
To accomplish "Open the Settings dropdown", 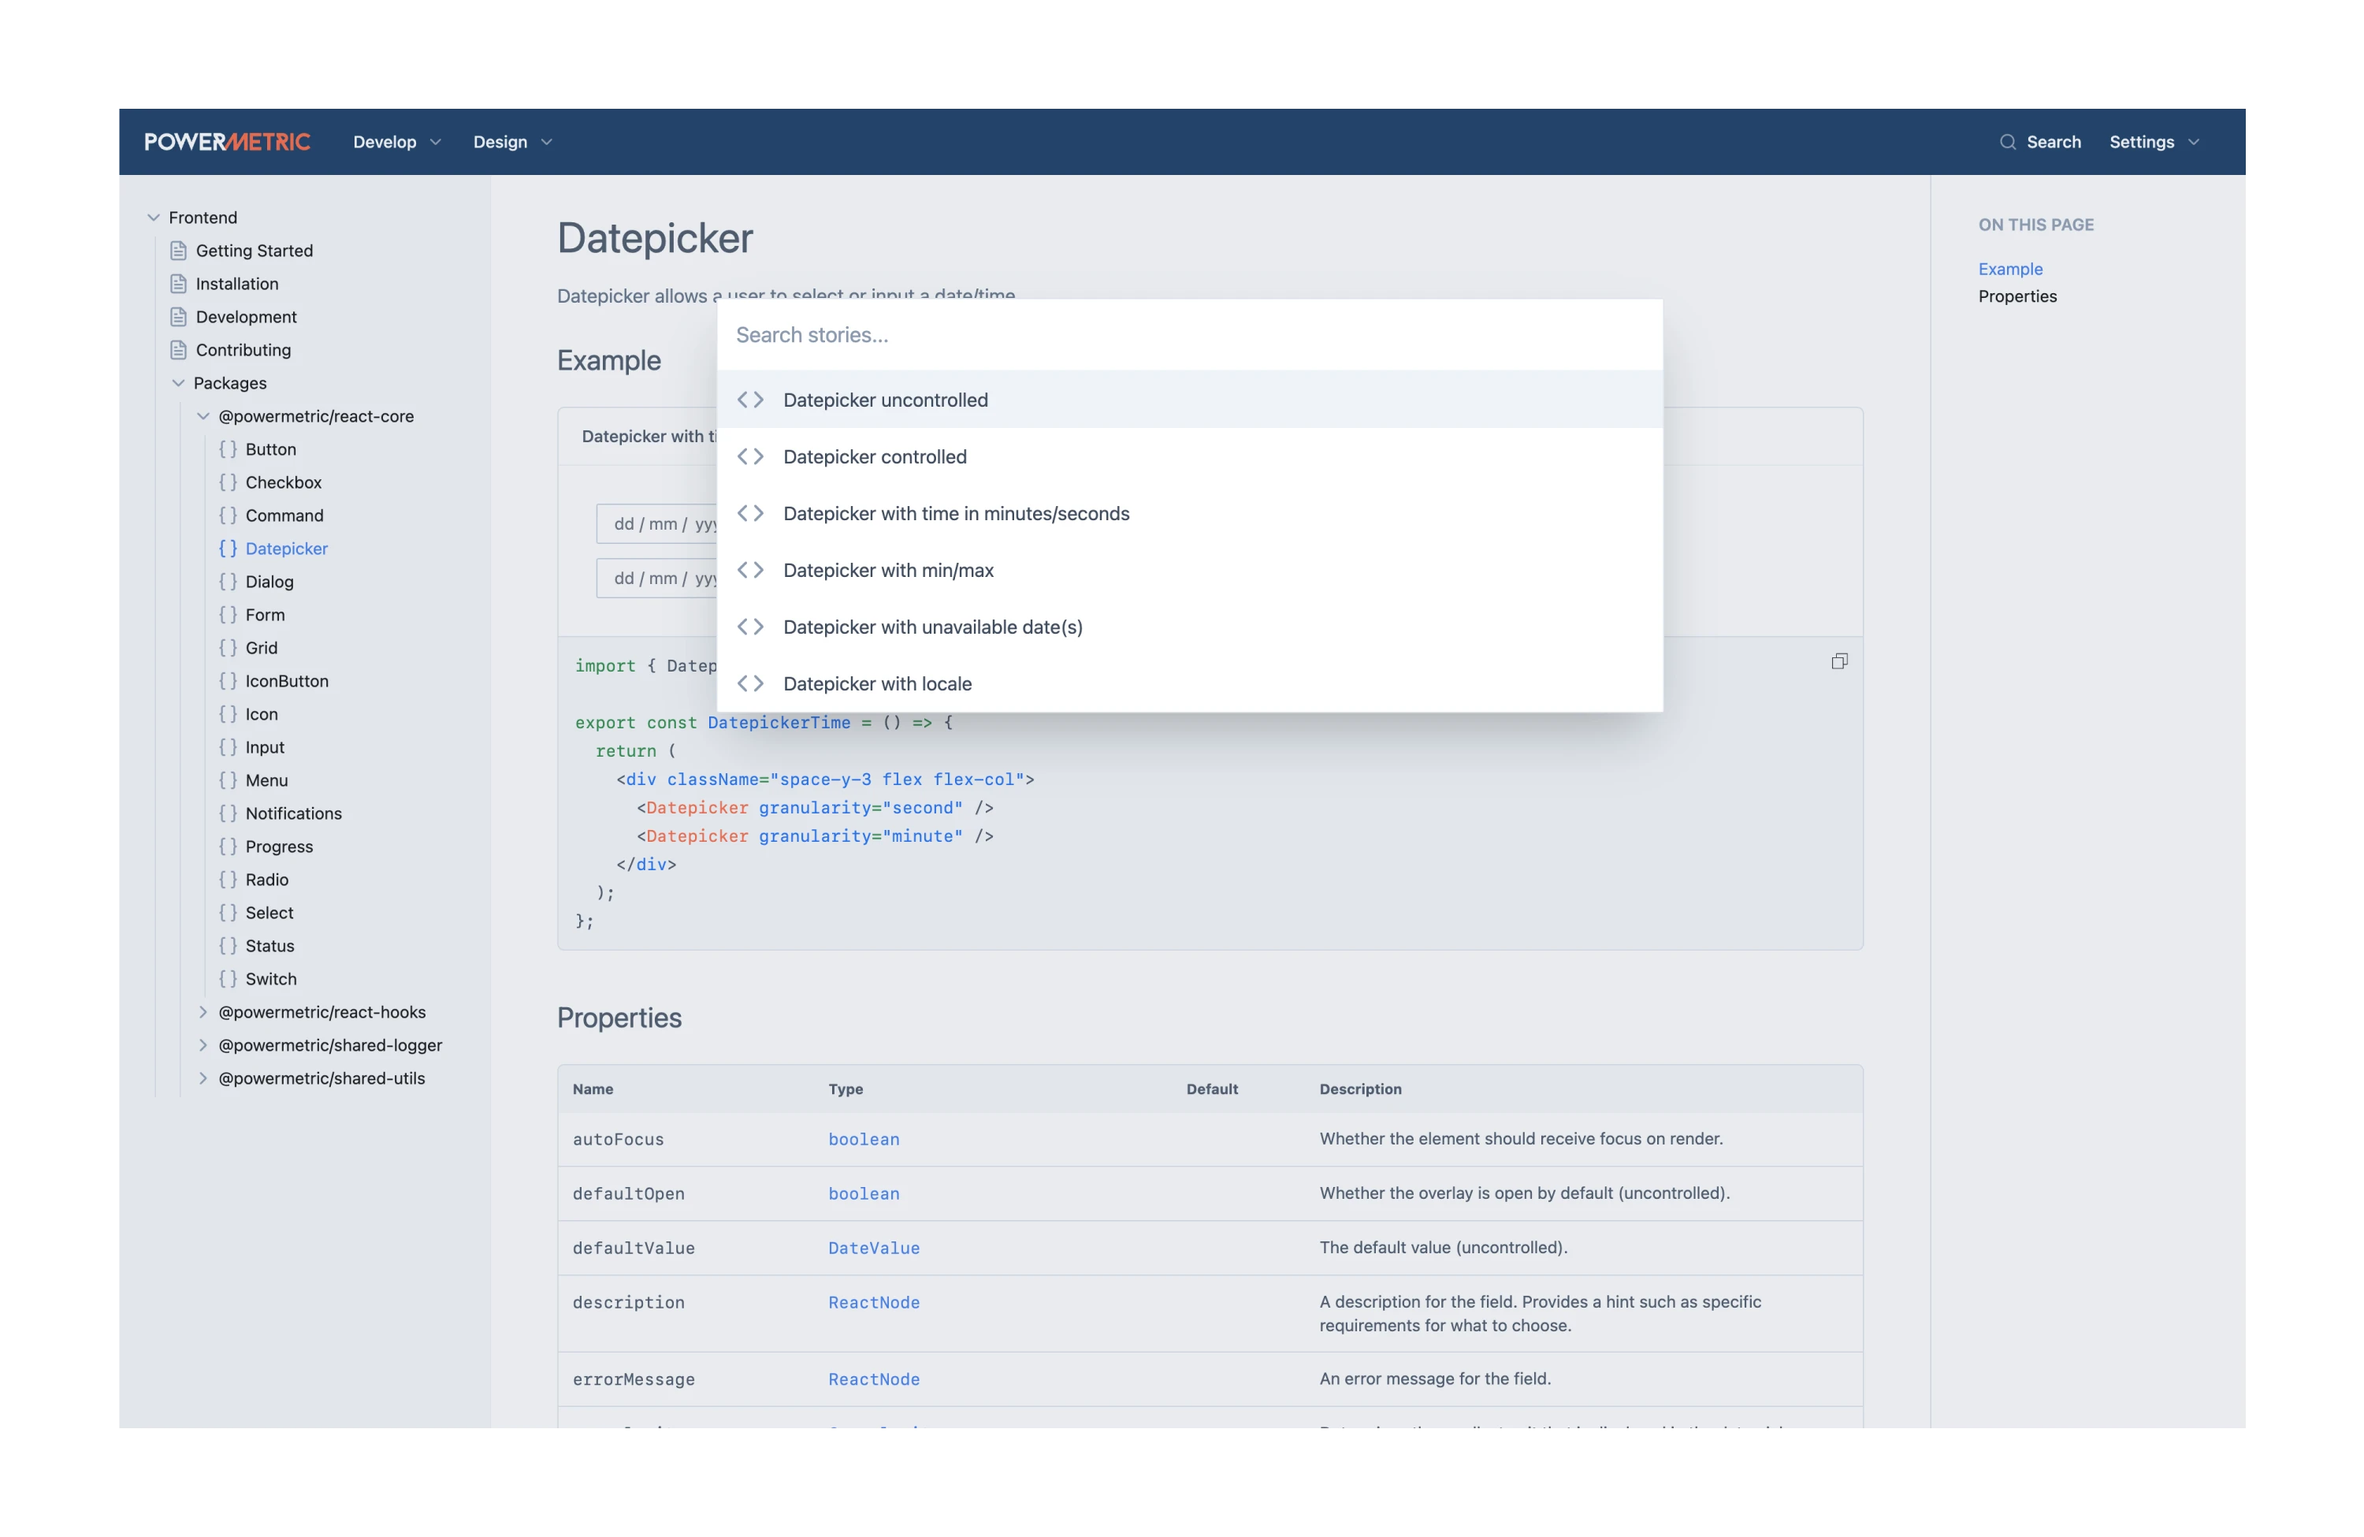I will (2154, 142).
